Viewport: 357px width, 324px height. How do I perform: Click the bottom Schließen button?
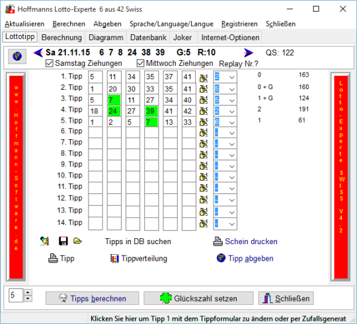point(286,298)
